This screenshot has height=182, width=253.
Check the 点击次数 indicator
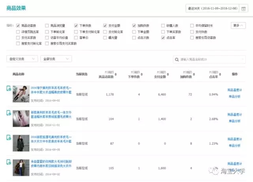134,38
